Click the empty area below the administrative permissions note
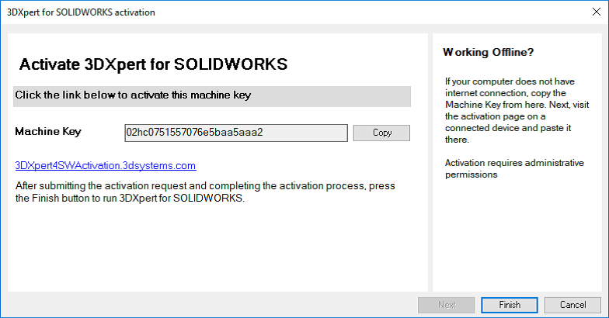Viewport: 609px width, 318px height. pyautogui.click(x=515, y=240)
